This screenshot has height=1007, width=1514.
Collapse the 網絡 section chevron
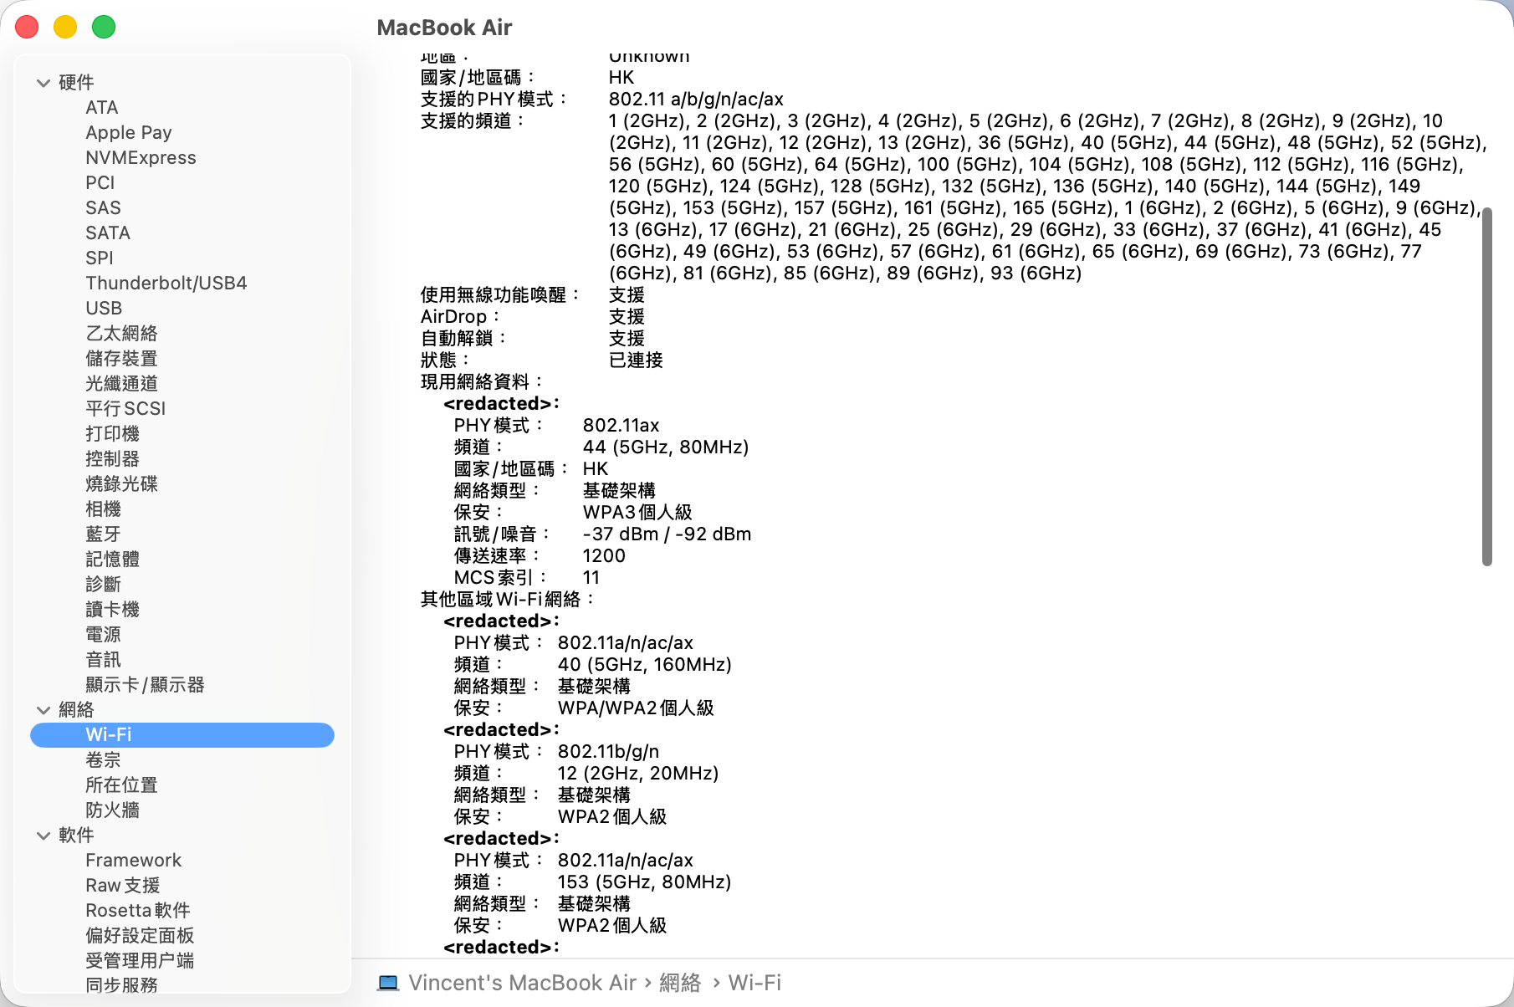[x=43, y=710]
